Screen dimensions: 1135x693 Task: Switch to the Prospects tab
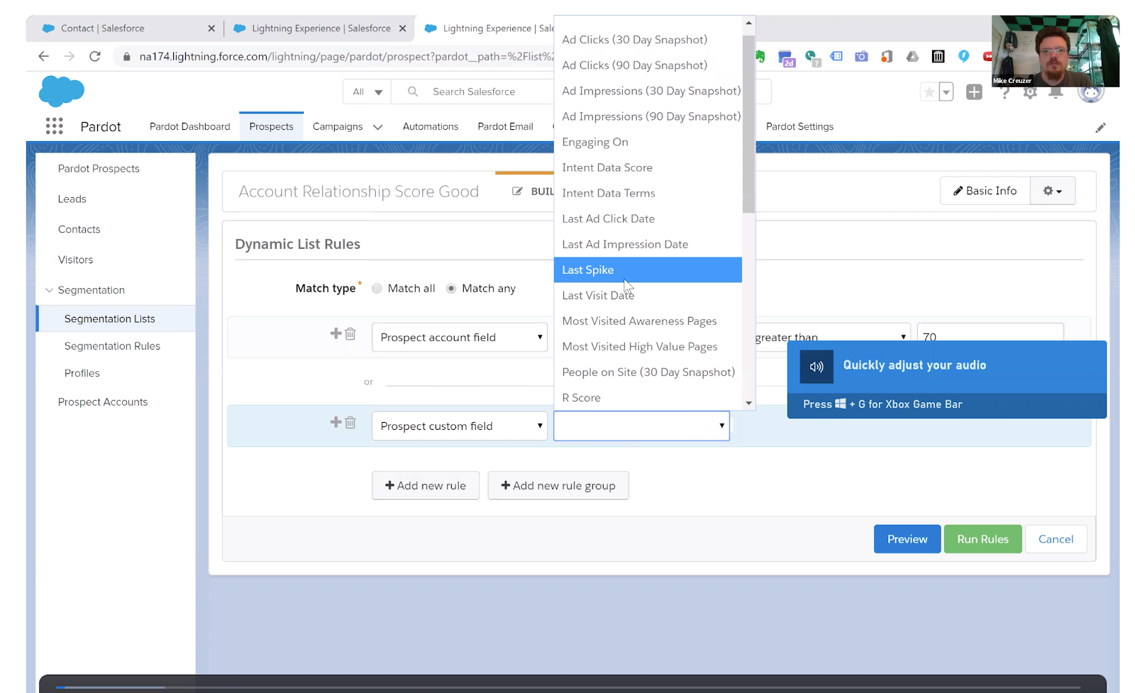pyautogui.click(x=271, y=126)
